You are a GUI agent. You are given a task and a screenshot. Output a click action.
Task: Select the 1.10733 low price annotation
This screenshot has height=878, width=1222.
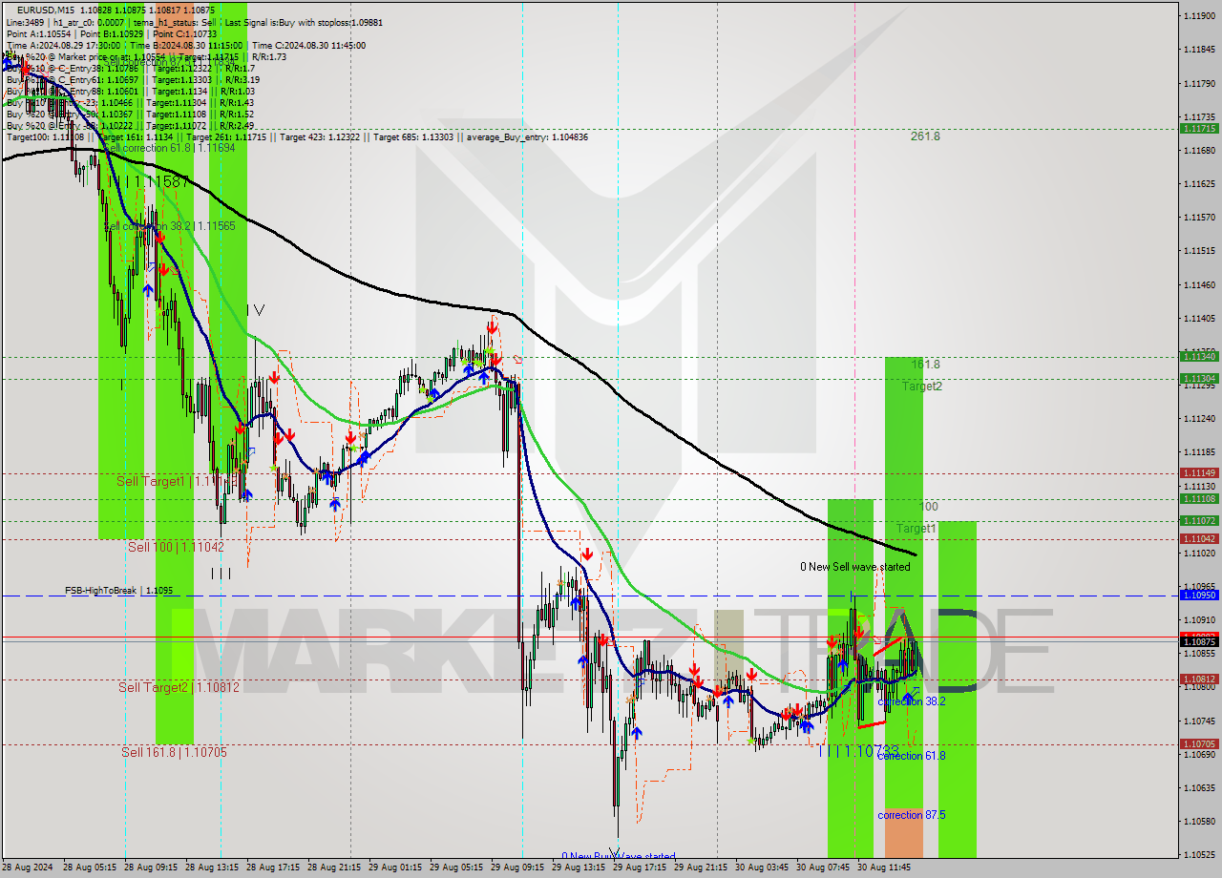(x=858, y=751)
